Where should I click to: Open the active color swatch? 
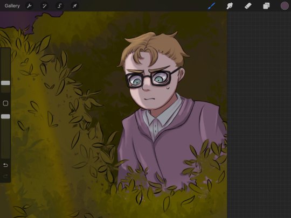tap(285, 6)
